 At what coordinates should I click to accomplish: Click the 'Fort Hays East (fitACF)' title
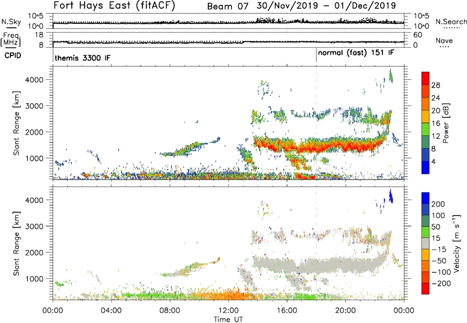(114, 5)
